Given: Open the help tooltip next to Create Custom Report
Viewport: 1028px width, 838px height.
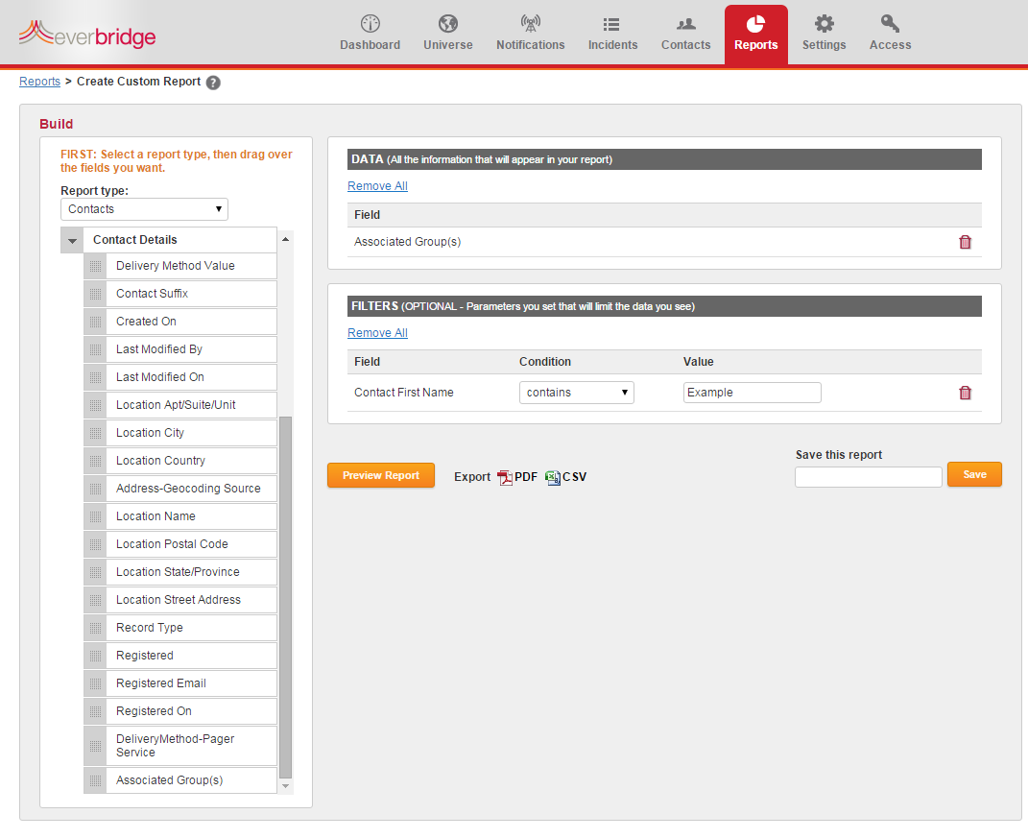Looking at the screenshot, I should tap(212, 83).
